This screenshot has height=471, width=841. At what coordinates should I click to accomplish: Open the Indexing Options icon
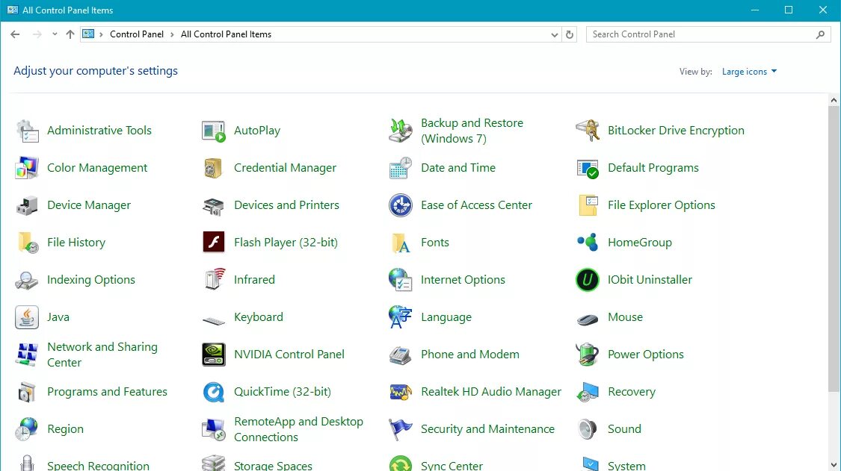[27, 280]
